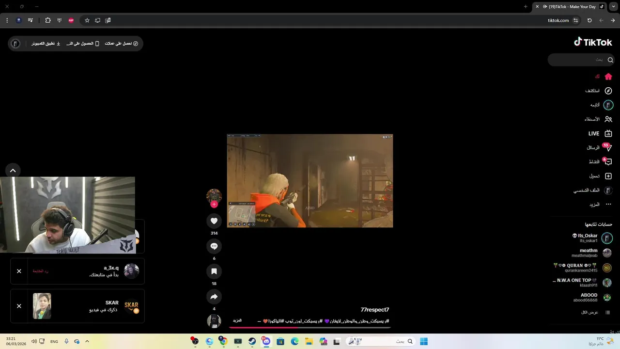The width and height of the screenshot is (620, 349).
Task: Follow the creator with the plus badge
Action: coord(214,204)
